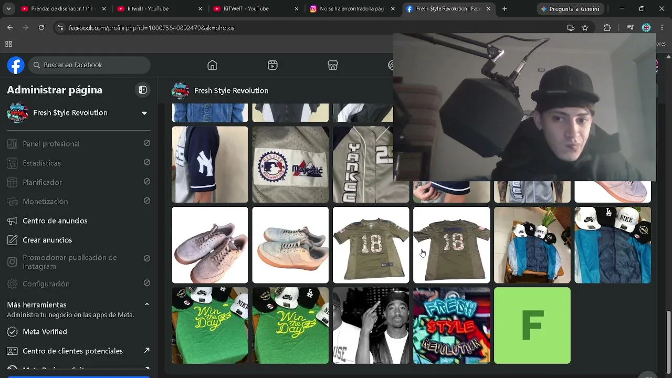This screenshot has width=672, height=378.
Task: Click the install app icon in address bar
Action: [571, 28]
